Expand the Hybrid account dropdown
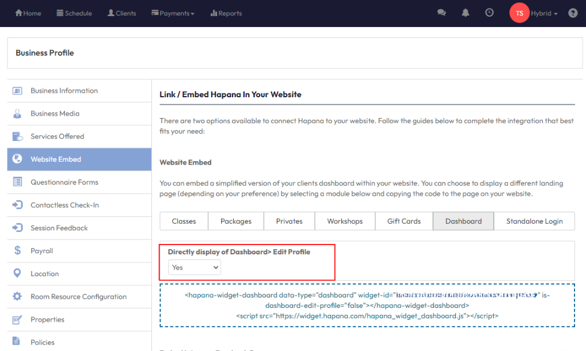The image size is (586, 351). click(544, 13)
